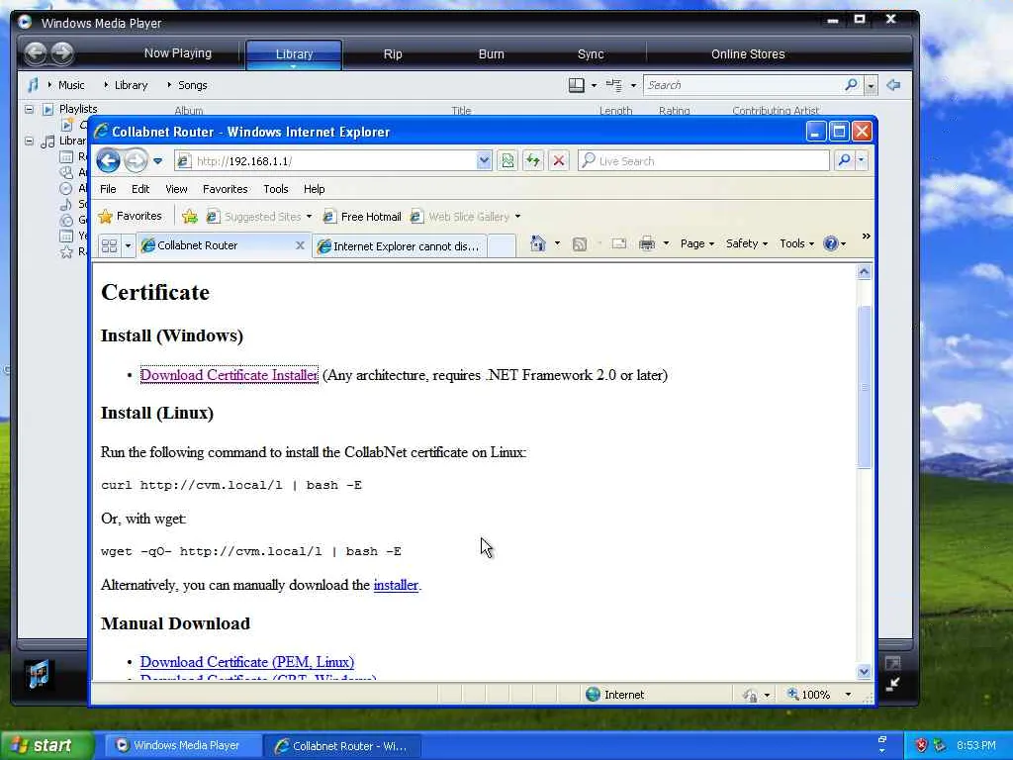The width and height of the screenshot is (1013, 760).
Task: Click the Internet zone status globe
Action: tap(594, 695)
